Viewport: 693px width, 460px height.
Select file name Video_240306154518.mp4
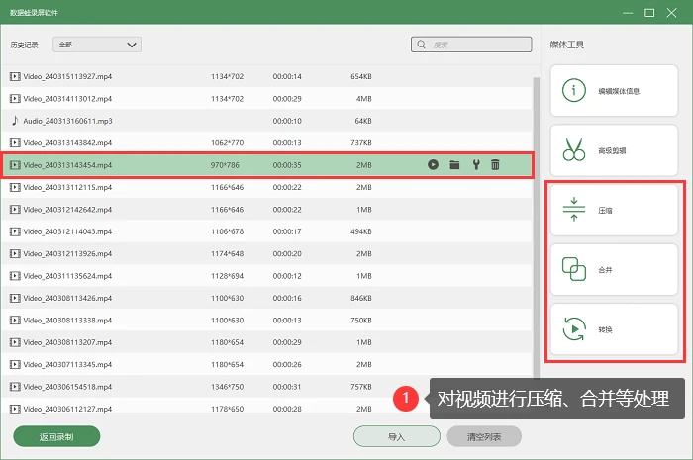click(x=67, y=387)
